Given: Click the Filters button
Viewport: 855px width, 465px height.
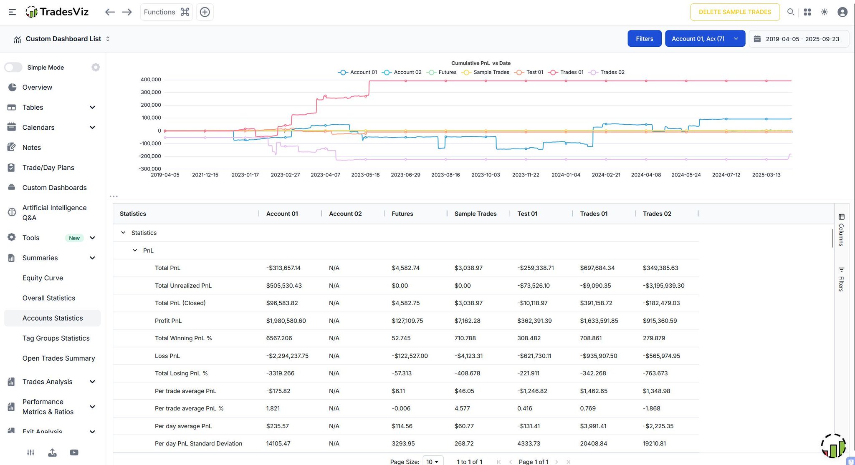Looking at the screenshot, I should 644,38.
